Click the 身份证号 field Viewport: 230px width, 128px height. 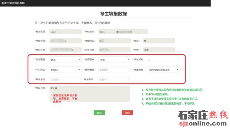coord(65,50)
